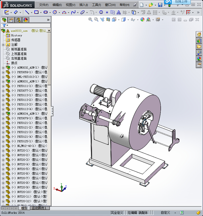Expand the ASM0034_ASM<1> component

(3, 114)
